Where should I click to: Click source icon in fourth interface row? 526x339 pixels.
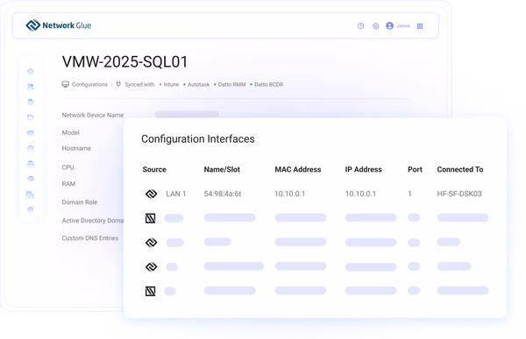(x=152, y=267)
